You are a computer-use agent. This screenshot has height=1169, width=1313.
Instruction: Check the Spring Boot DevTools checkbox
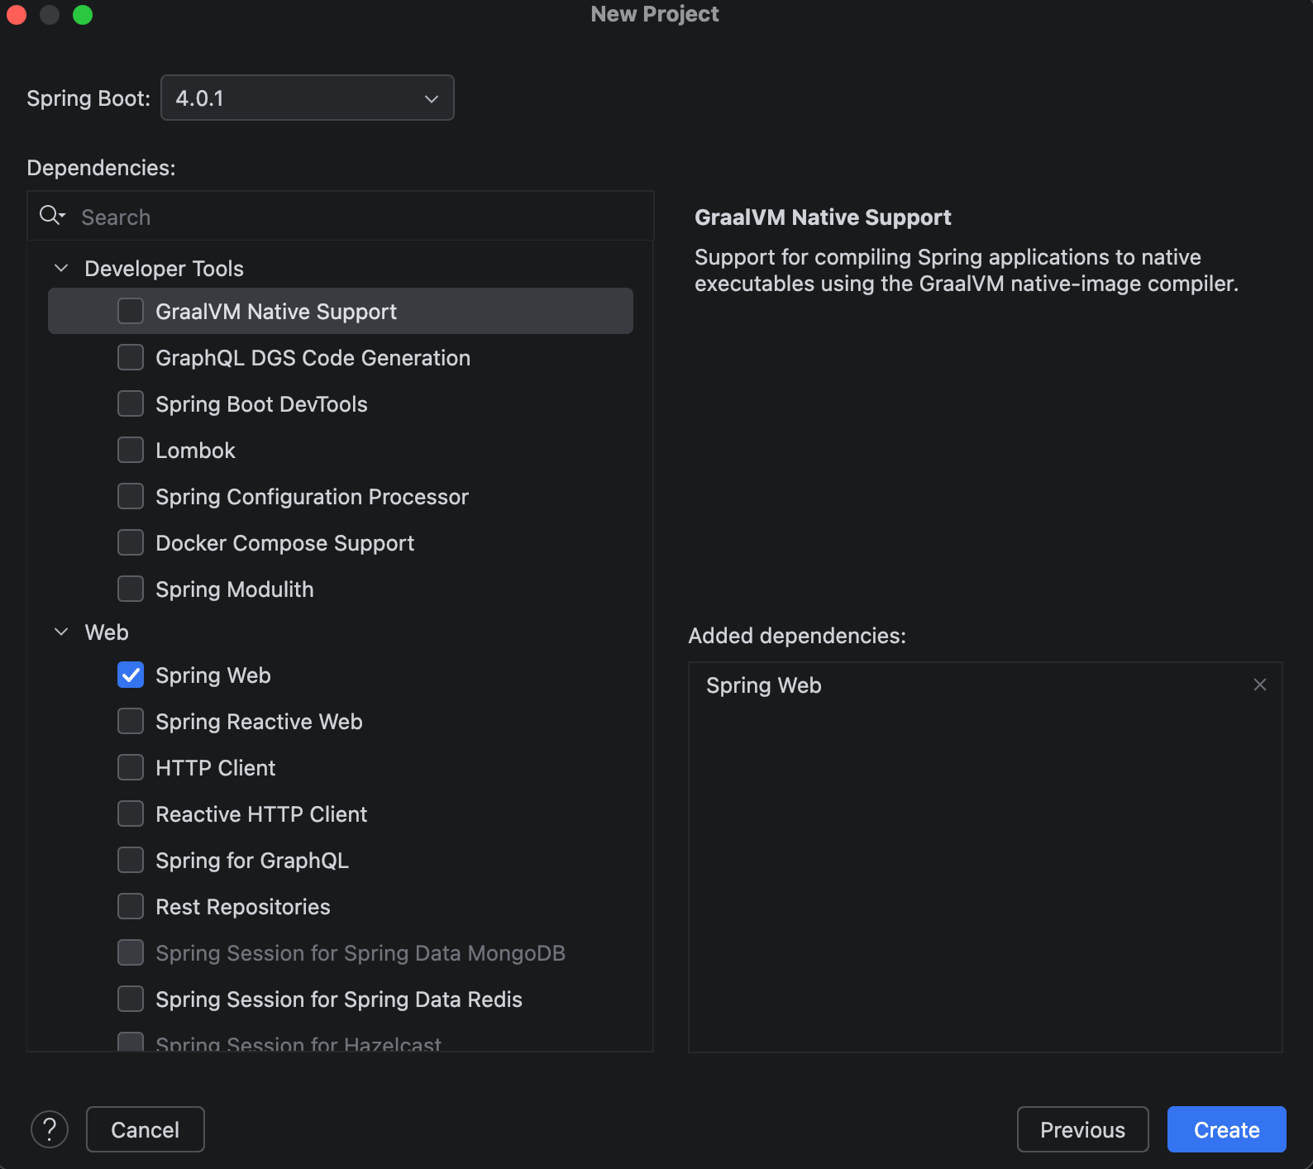pos(131,404)
